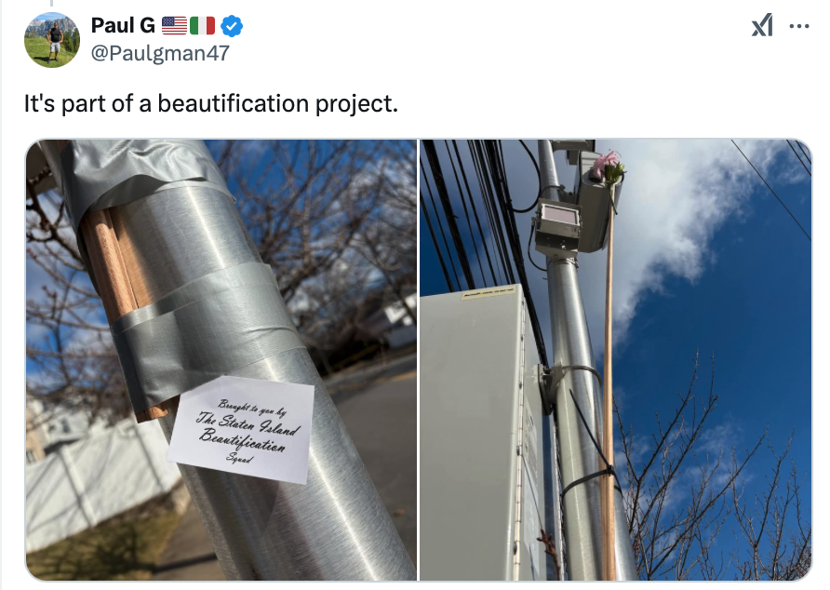Click the Italian flag emoji in name
Screen dimensions: 830x590
202,25
